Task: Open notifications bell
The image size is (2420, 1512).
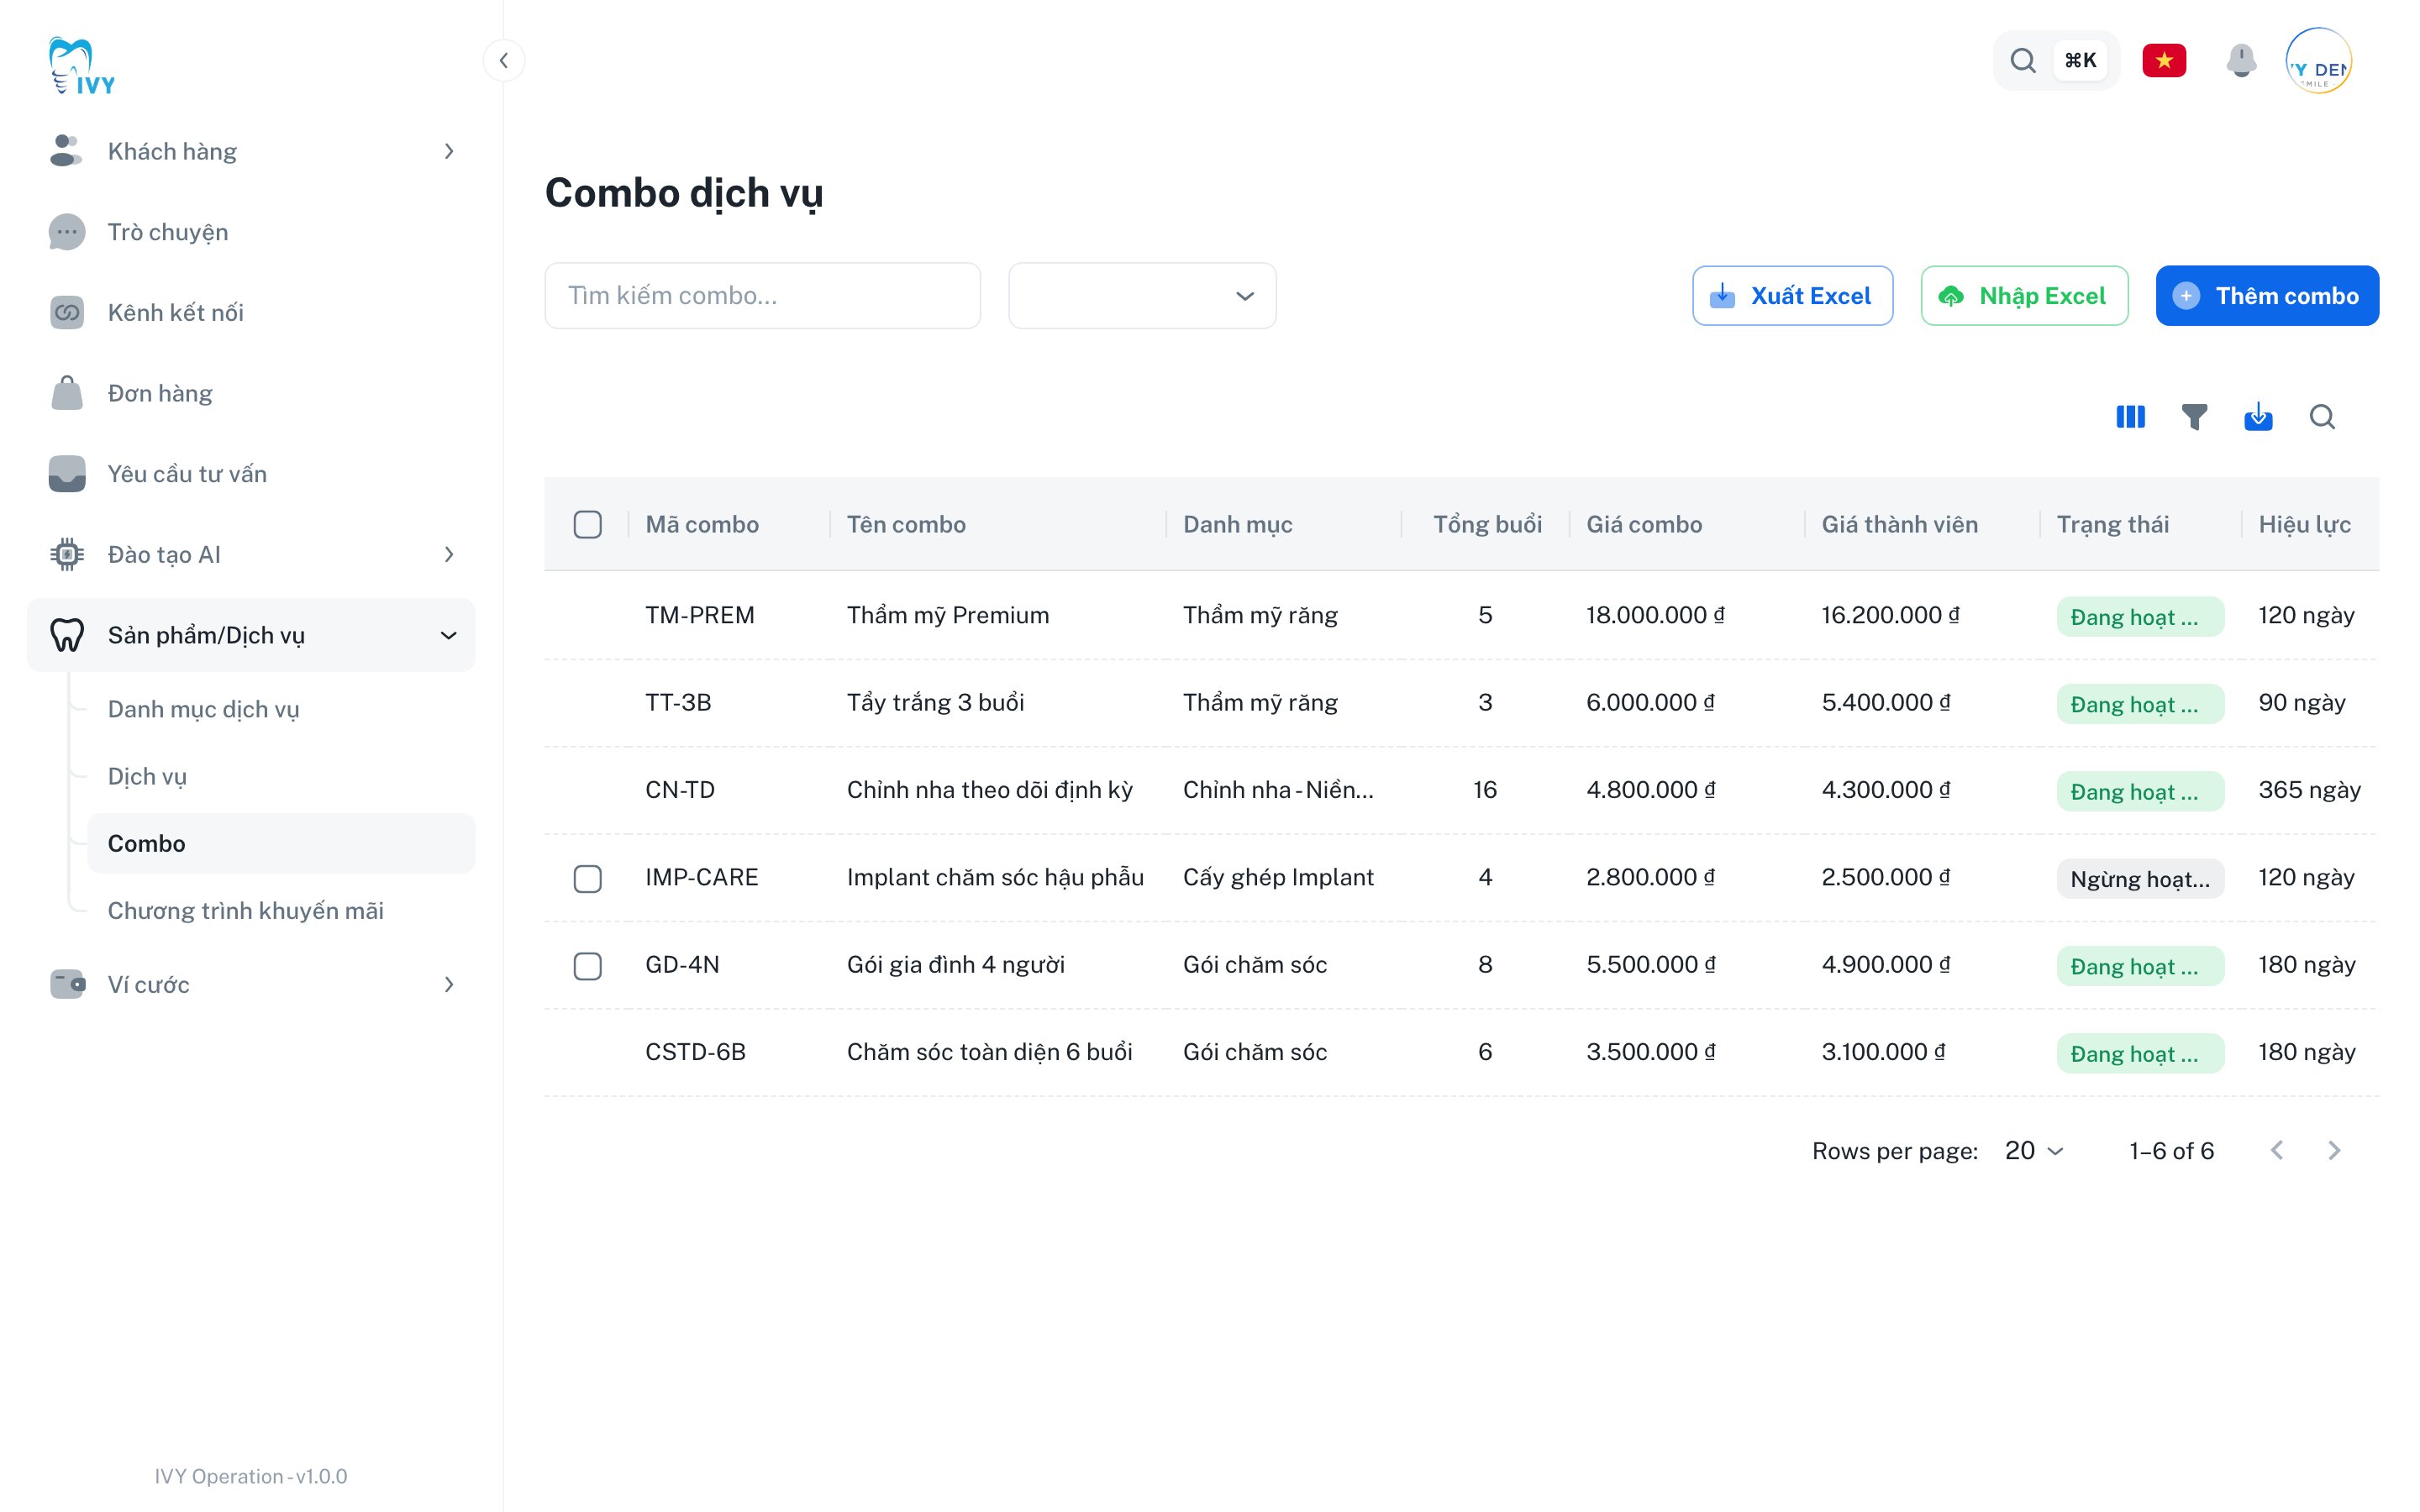Action: 2242,60
